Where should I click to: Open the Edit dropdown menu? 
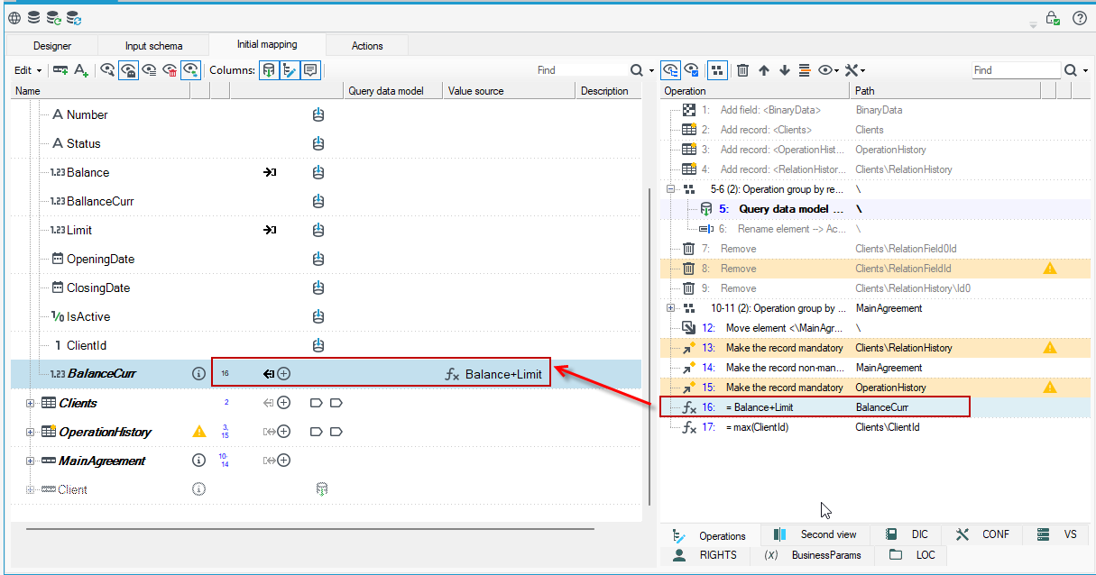[28, 70]
